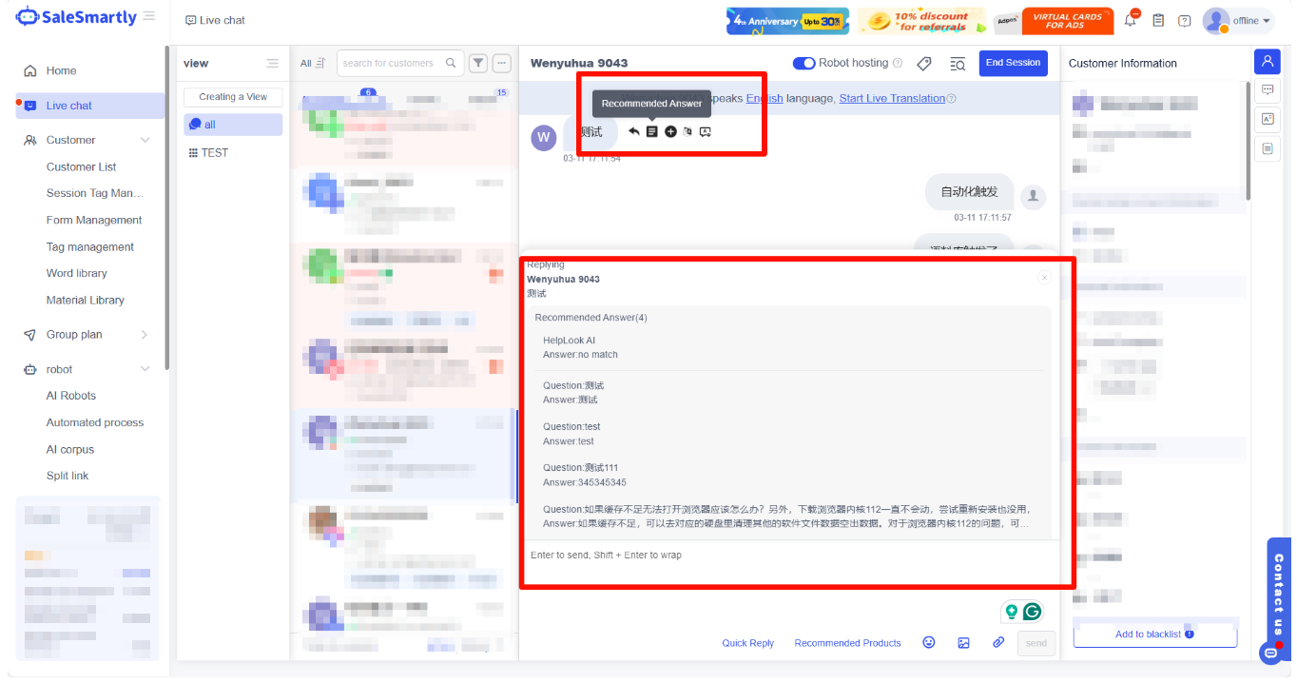Click Start Live Translation

tap(892, 98)
